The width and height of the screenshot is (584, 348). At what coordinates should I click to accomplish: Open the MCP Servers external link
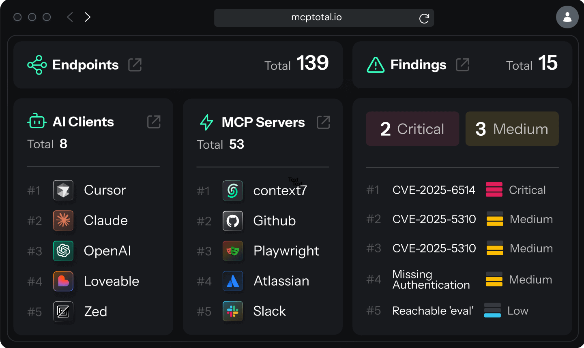[x=323, y=123]
